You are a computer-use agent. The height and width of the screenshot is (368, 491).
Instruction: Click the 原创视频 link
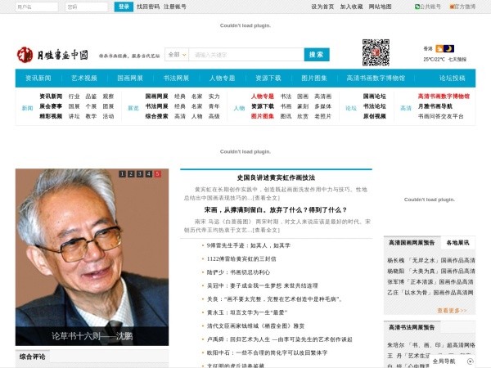(375, 116)
